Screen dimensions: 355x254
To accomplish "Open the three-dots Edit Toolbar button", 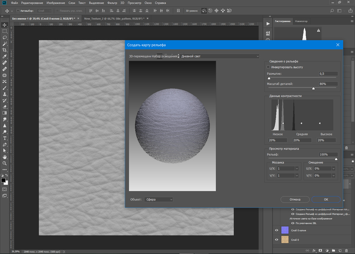I will pos(4,170).
